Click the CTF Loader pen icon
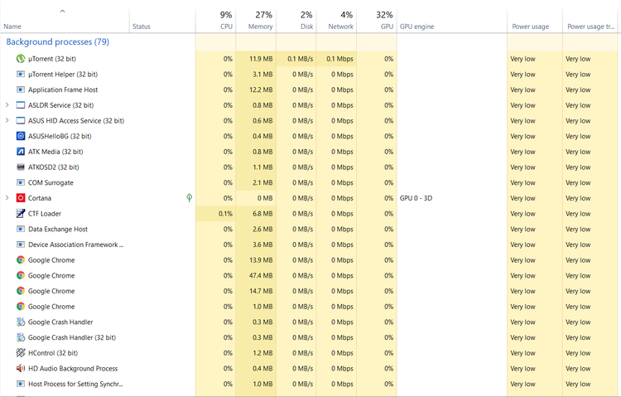The width and height of the screenshot is (621, 397). (21, 214)
